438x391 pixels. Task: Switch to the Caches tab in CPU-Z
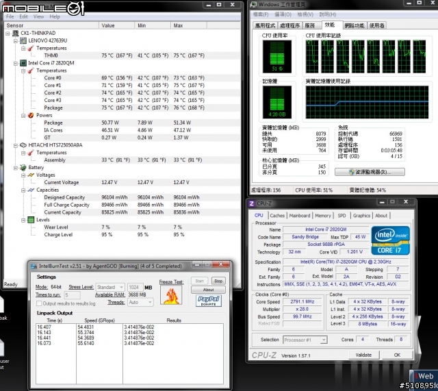[x=277, y=216]
